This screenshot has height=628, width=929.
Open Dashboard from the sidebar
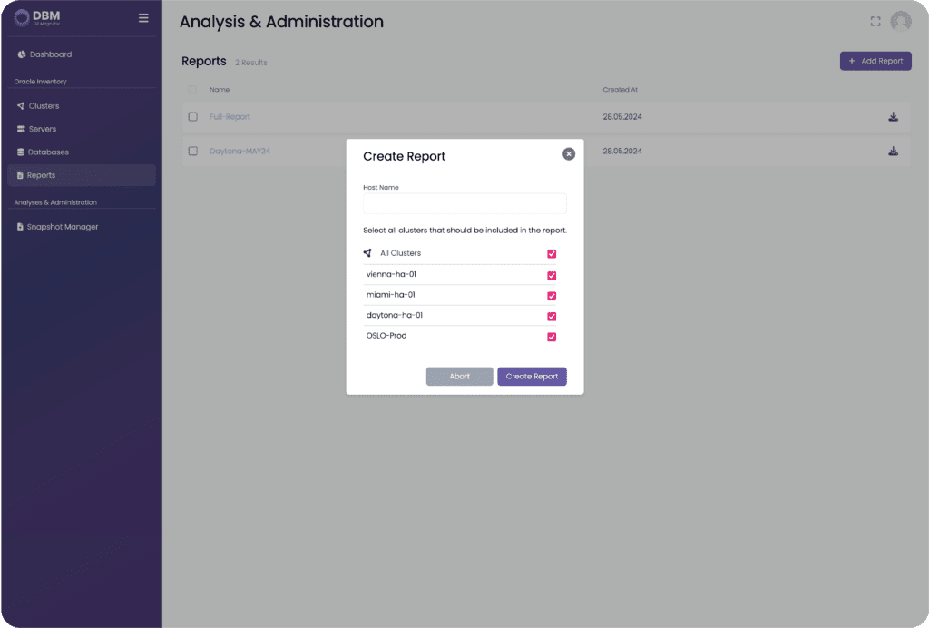[50, 54]
